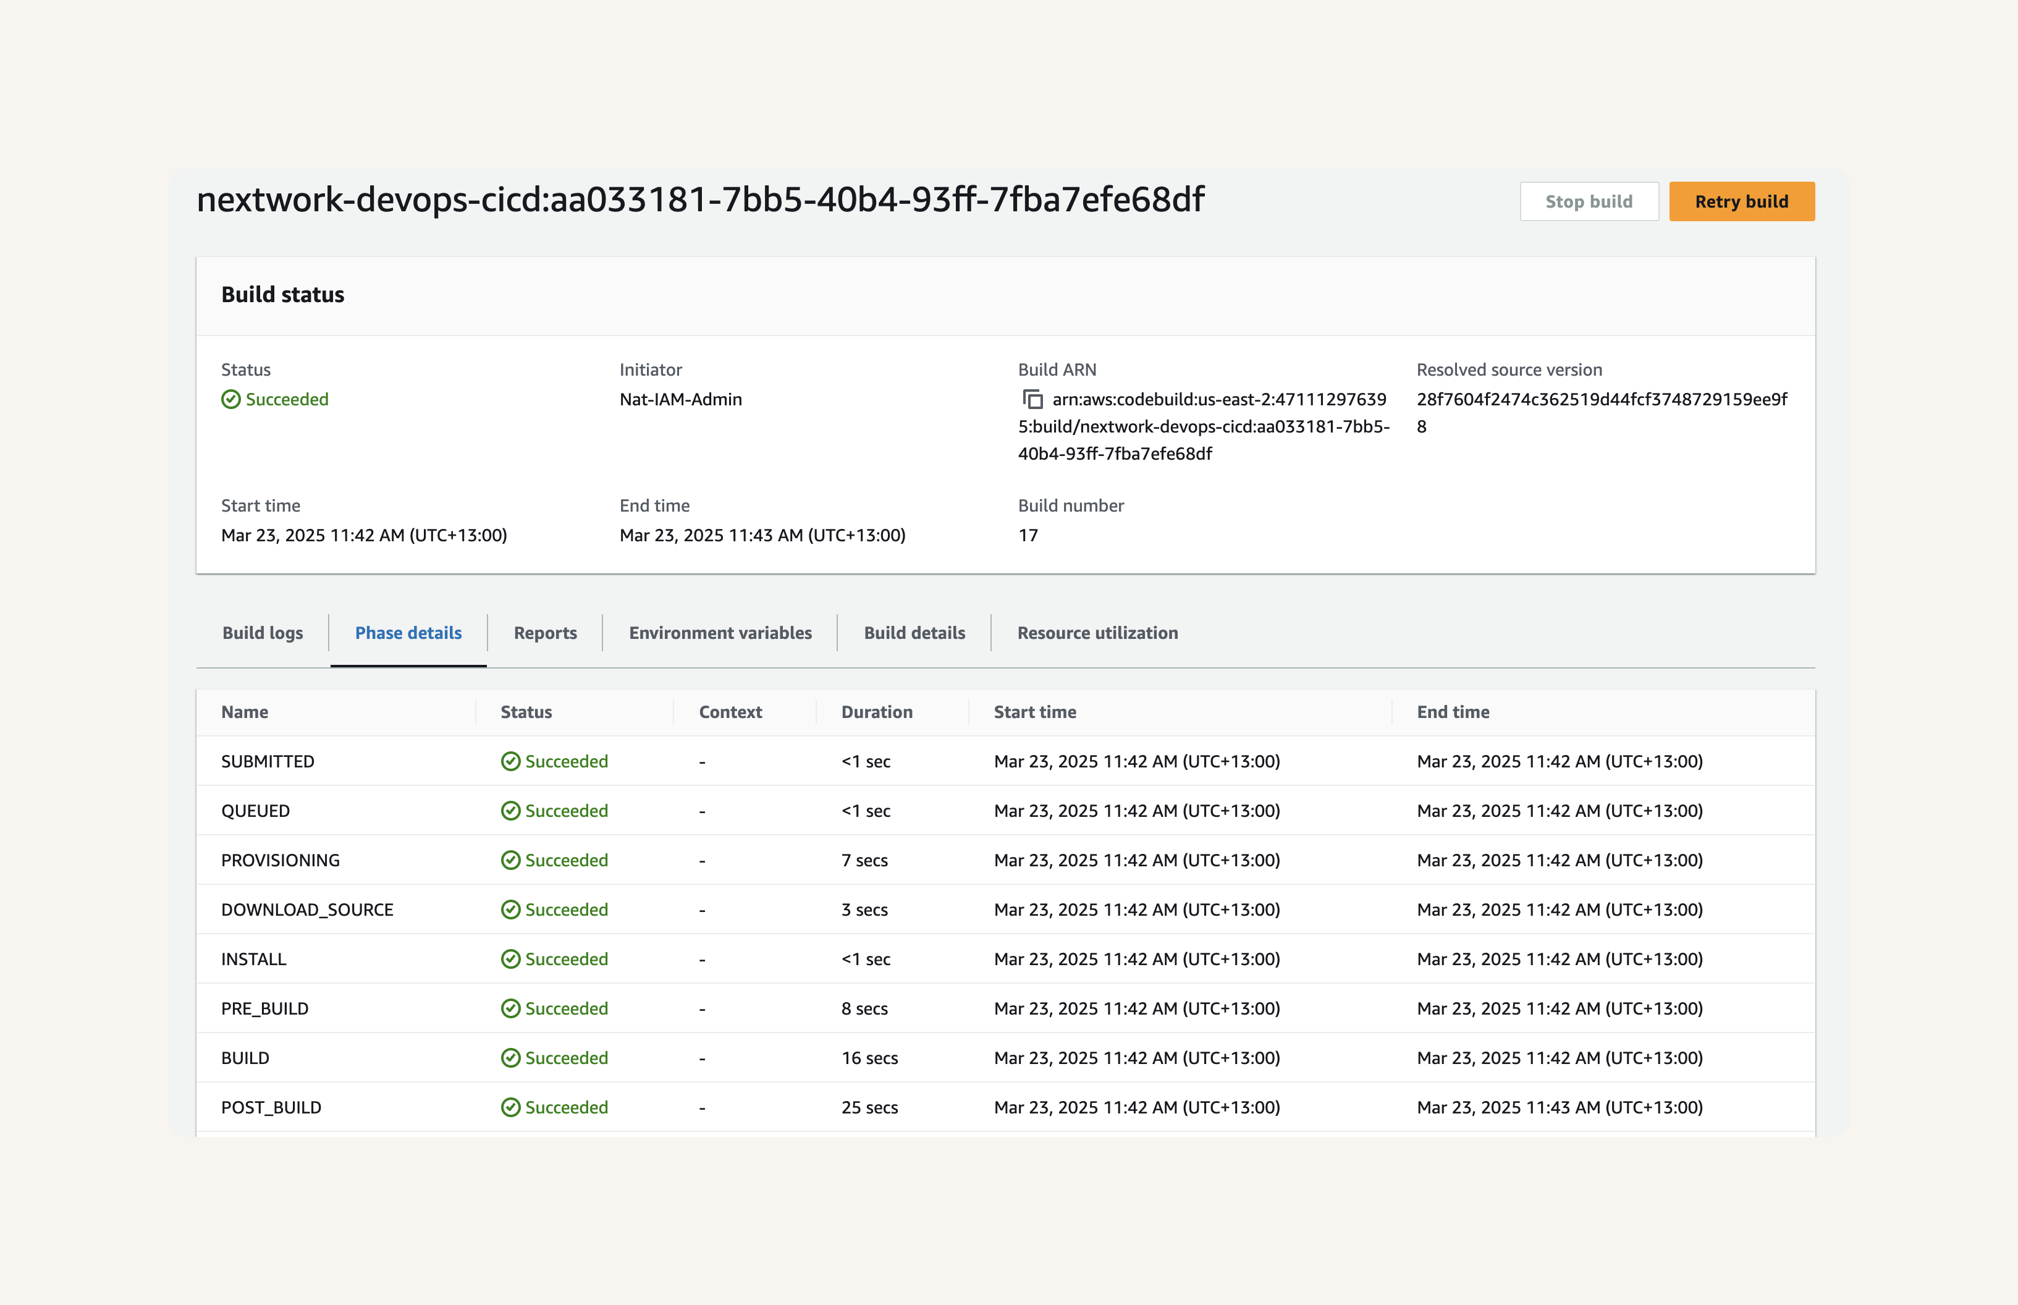Click the 7 secs duration for PROVISIONING

point(864,860)
